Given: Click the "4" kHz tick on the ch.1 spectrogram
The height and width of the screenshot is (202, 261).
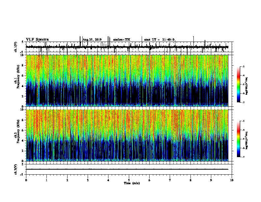Looking at the screenshot, I should pyautogui.click(x=23, y=86).
